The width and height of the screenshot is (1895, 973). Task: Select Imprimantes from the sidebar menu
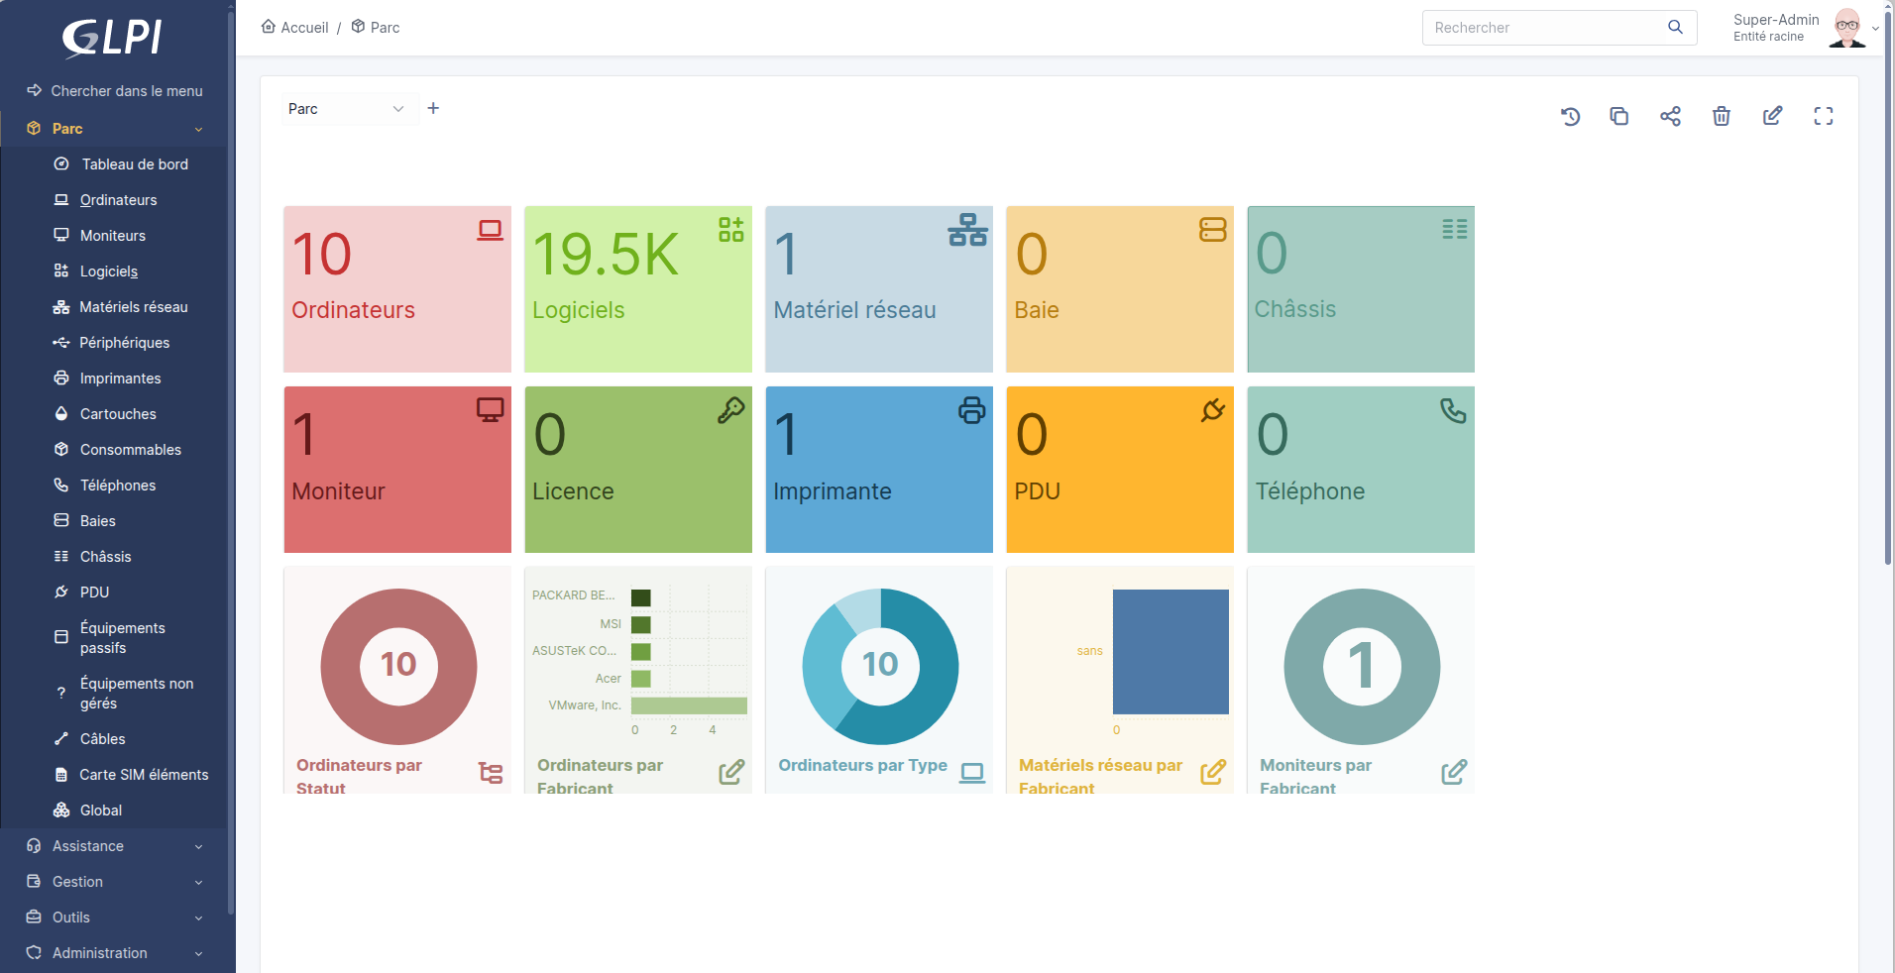coord(120,378)
